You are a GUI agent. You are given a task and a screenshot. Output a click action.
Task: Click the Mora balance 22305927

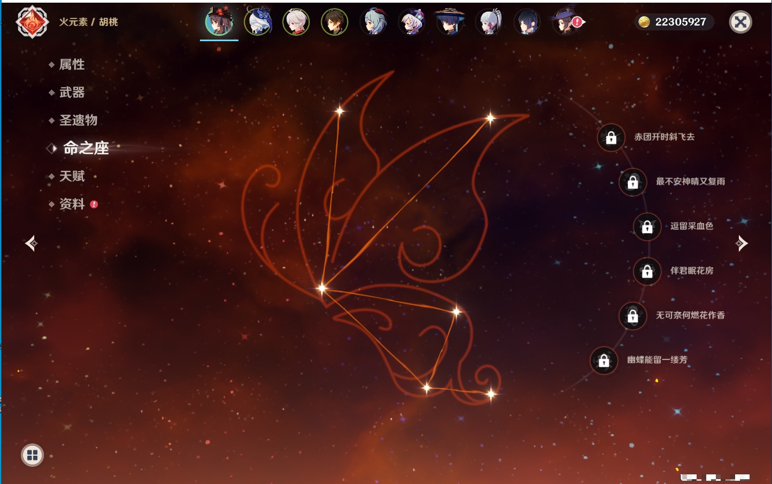point(681,22)
